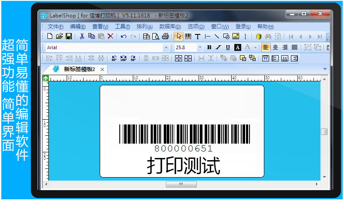Image resolution: width=344 pixels, height=215 pixels.
Task: Select the shape drawing tool
Action: [x=226, y=36]
